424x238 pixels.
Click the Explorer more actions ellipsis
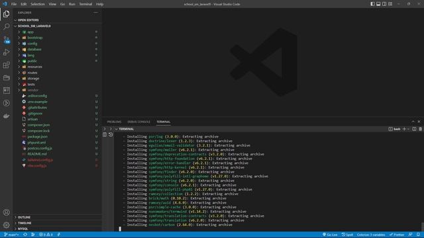(95, 13)
